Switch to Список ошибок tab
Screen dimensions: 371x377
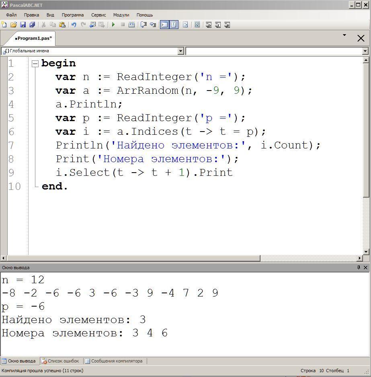pyautogui.click(x=60, y=361)
